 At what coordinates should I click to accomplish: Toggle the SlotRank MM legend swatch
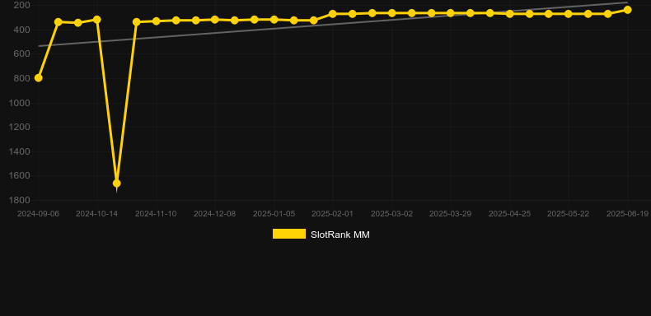pos(289,234)
